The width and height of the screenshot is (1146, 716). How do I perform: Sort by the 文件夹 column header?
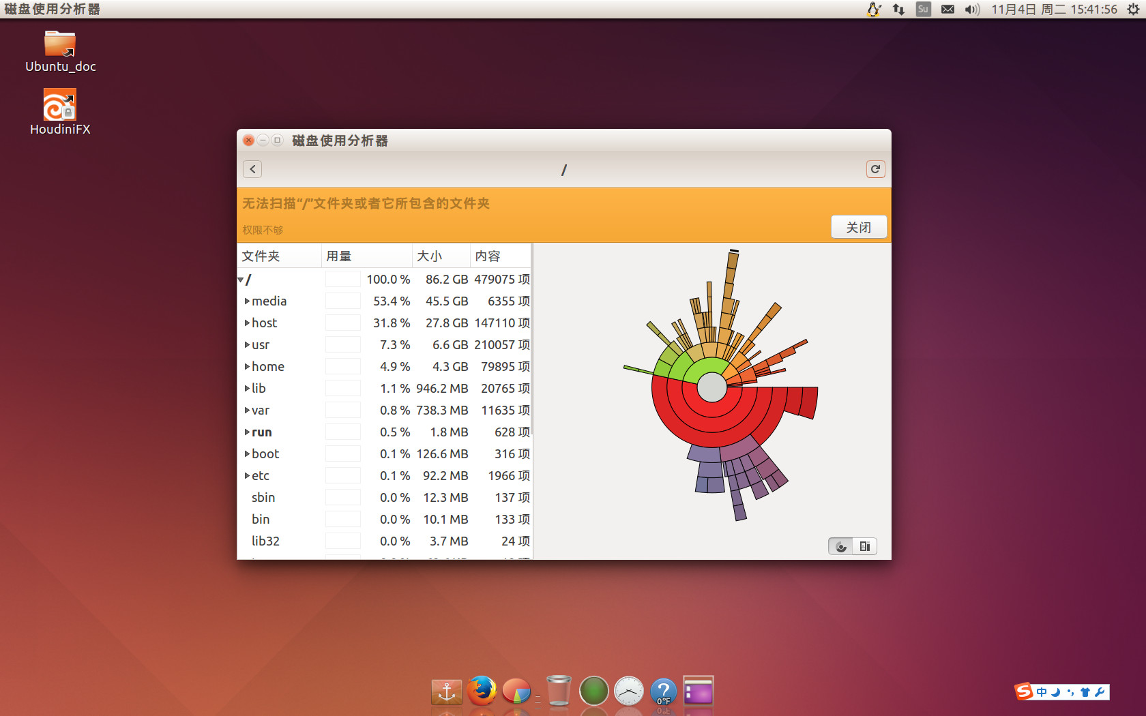pyautogui.click(x=279, y=256)
